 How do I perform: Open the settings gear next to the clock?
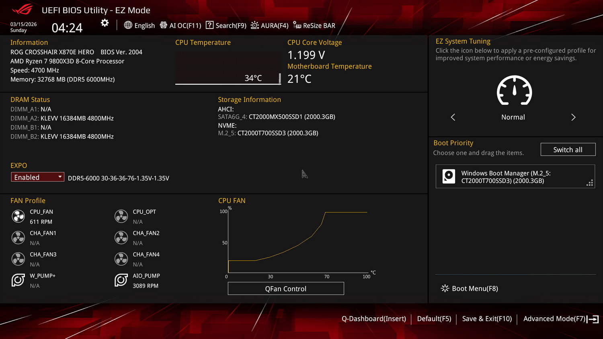105,23
